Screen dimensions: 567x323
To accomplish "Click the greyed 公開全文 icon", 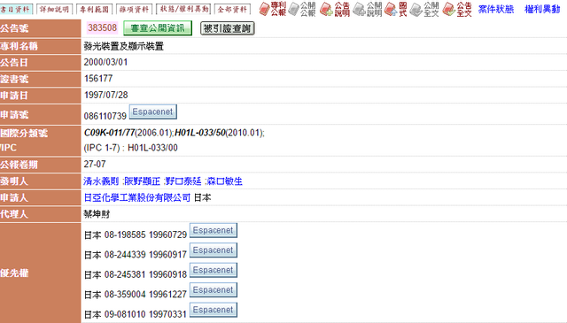I will [x=424, y=9].
